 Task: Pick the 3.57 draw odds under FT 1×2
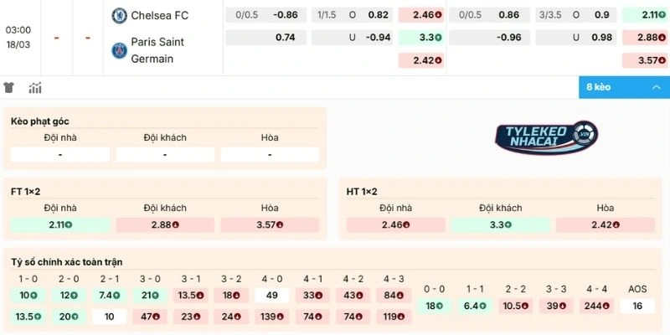tap(270, 224)
